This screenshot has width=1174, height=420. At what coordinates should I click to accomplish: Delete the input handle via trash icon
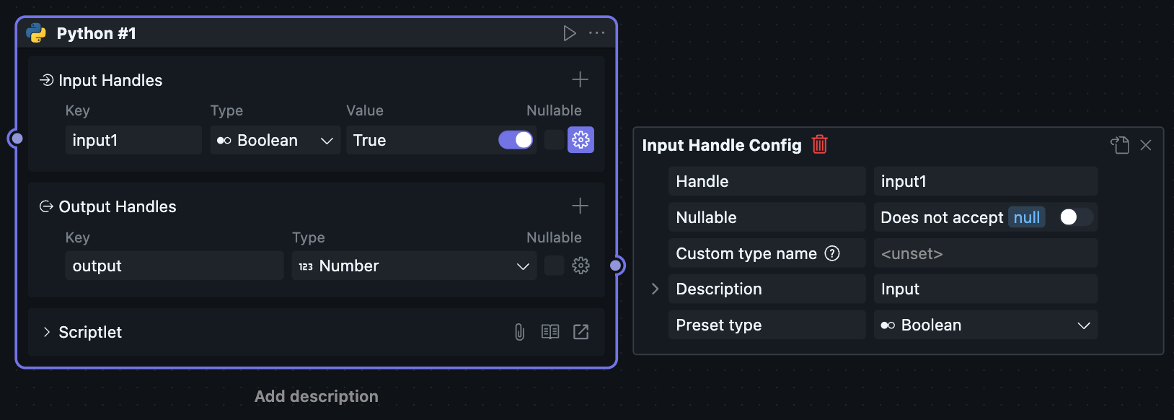pos(819,145)
